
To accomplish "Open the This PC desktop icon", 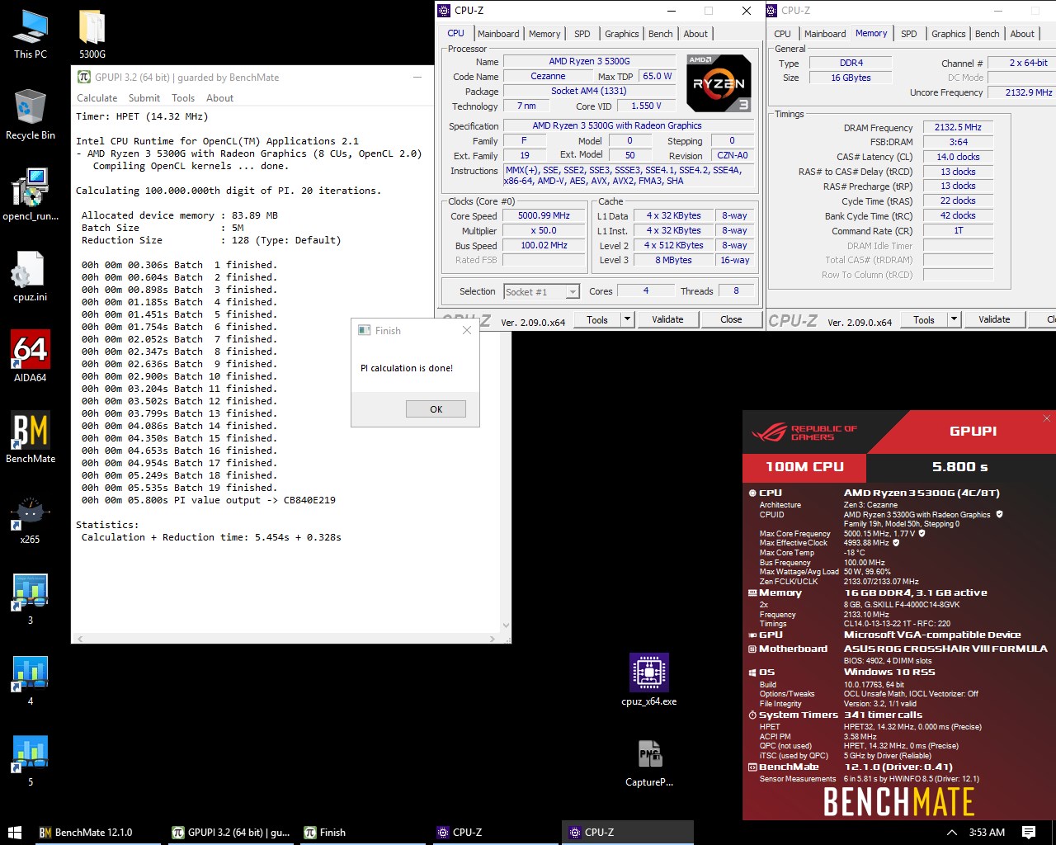I will click(31, 35).
